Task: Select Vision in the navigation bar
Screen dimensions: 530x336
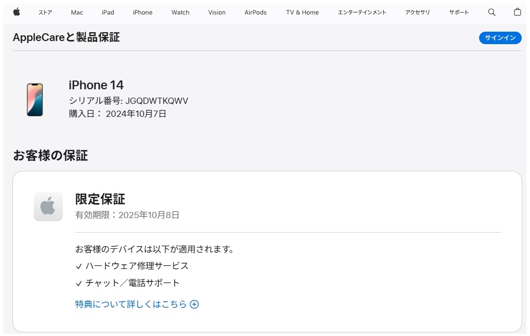Action: [x=216, y=12]
